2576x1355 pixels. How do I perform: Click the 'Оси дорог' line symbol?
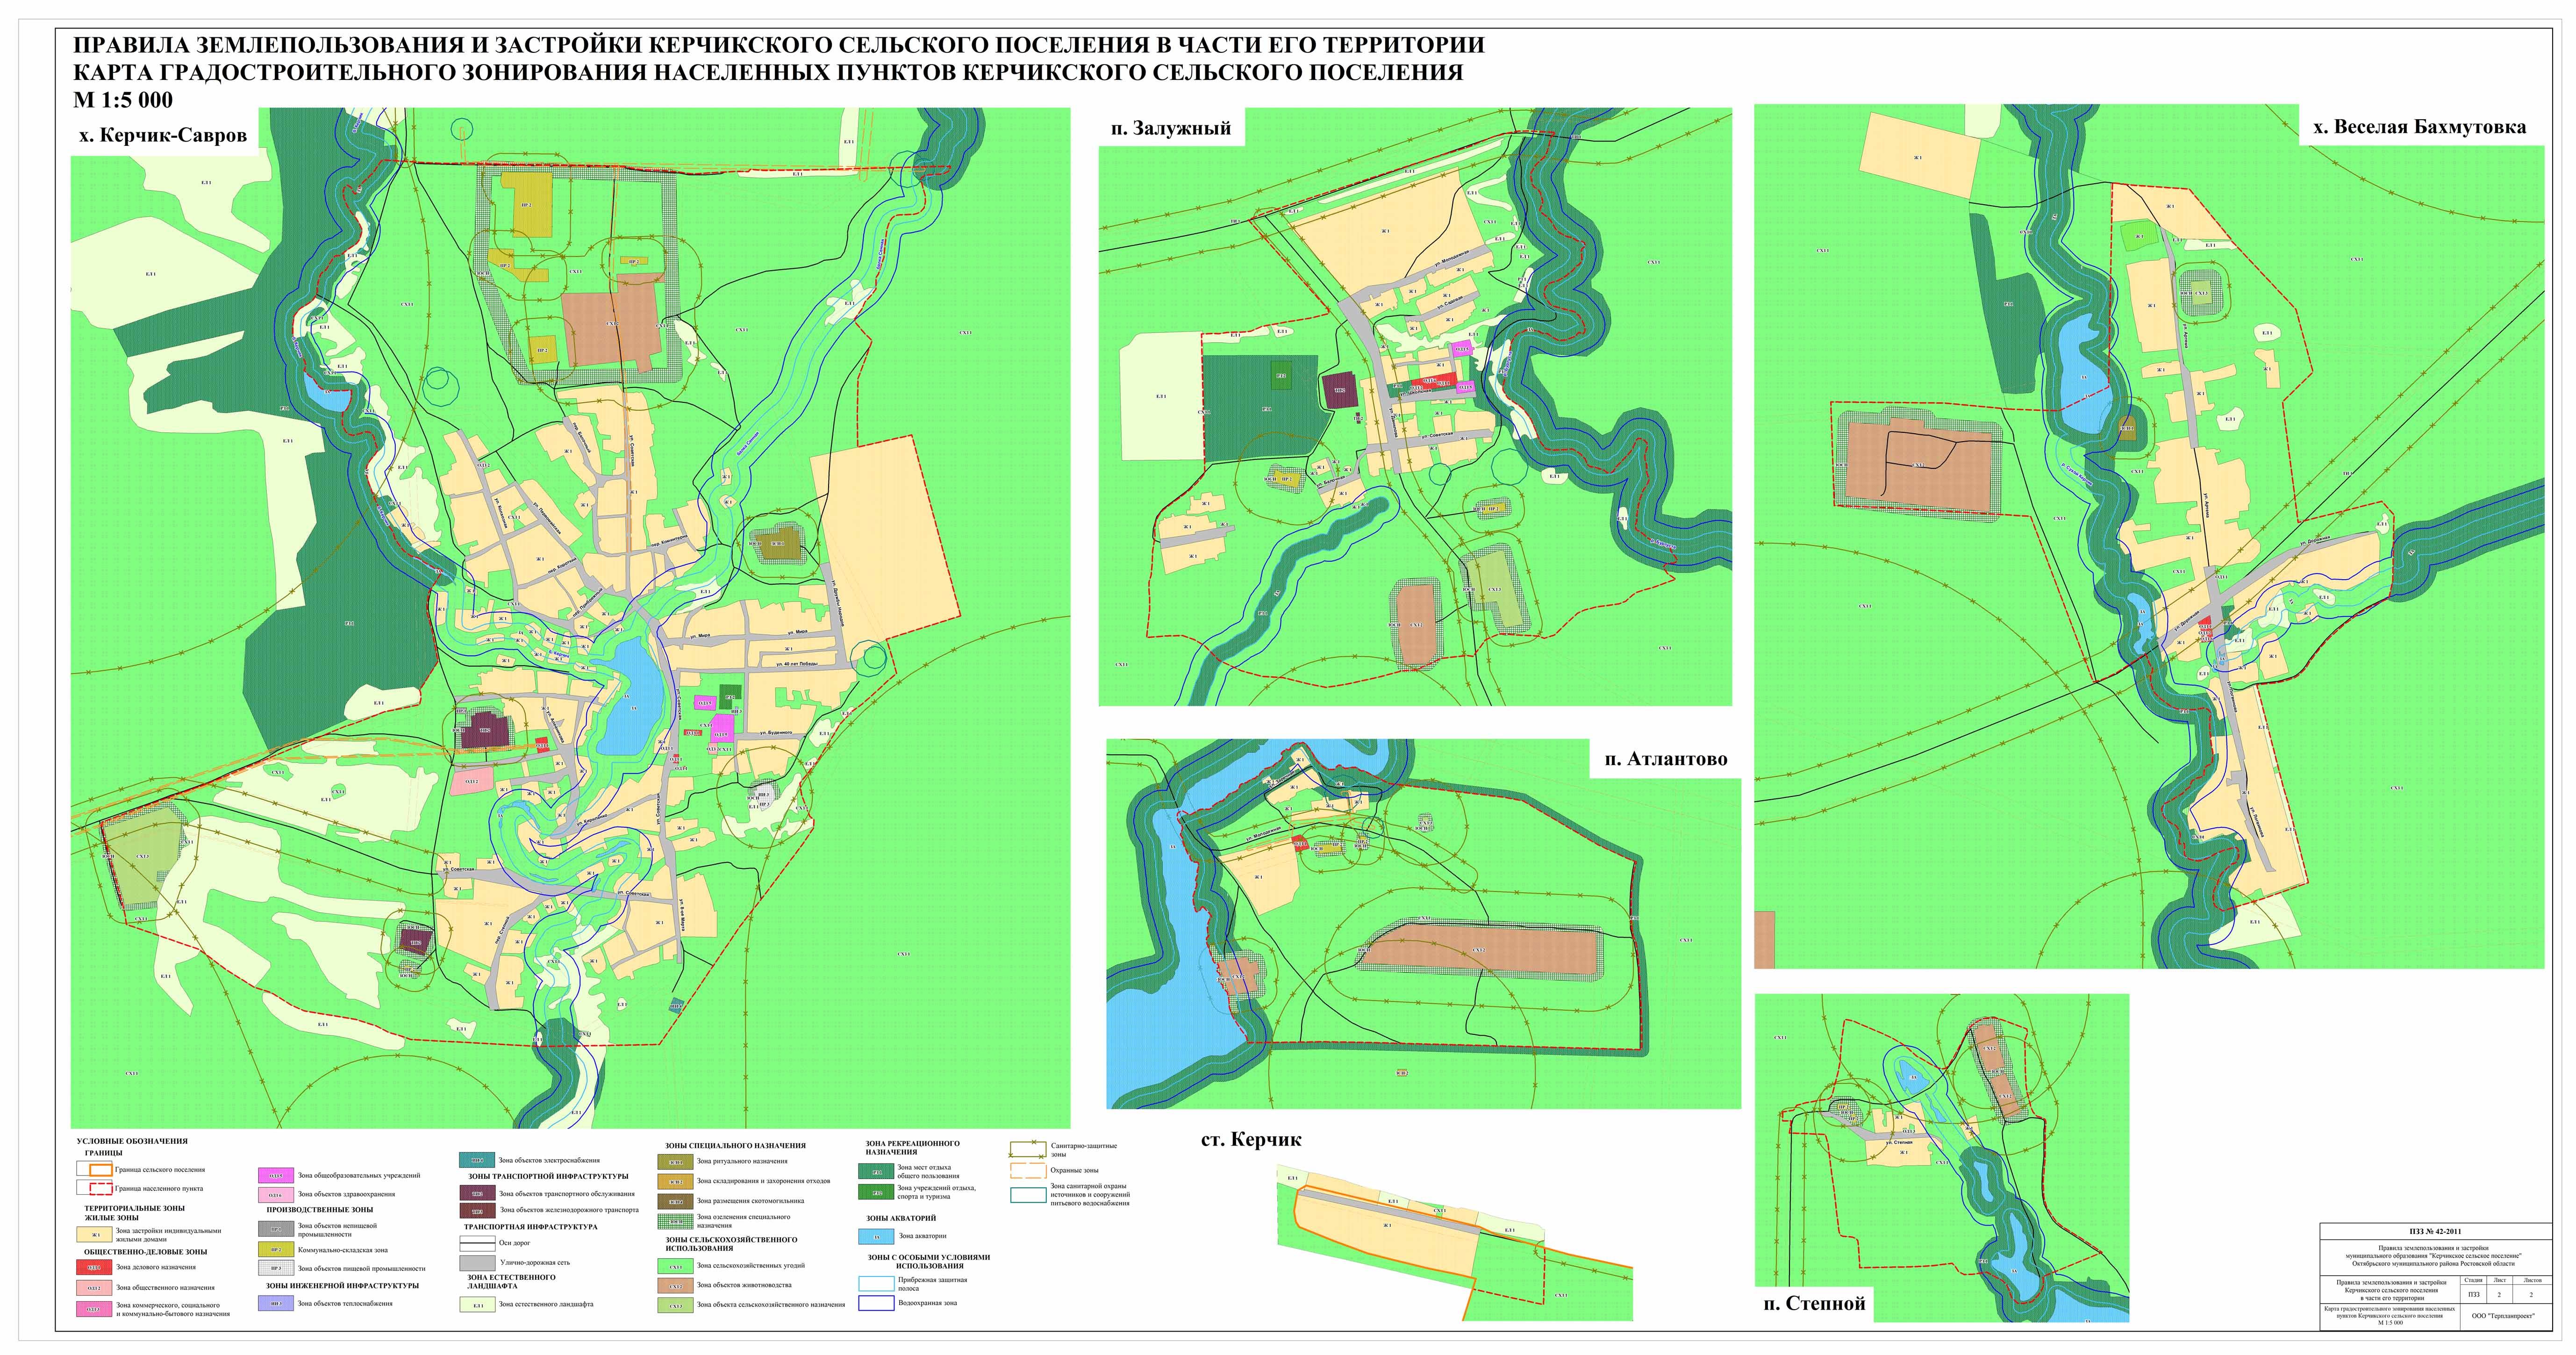pos(477,1243)
